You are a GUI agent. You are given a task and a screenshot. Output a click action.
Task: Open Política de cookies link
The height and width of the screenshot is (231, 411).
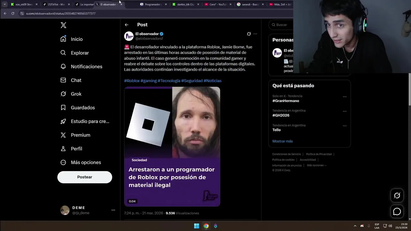point(283,160)
